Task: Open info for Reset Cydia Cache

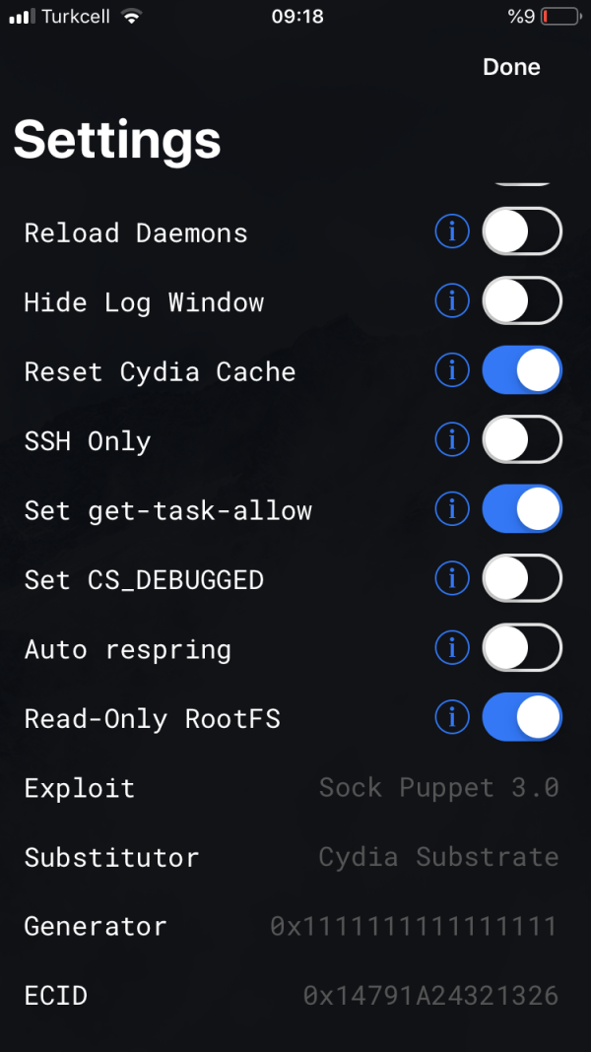Action: click(452, 370)
